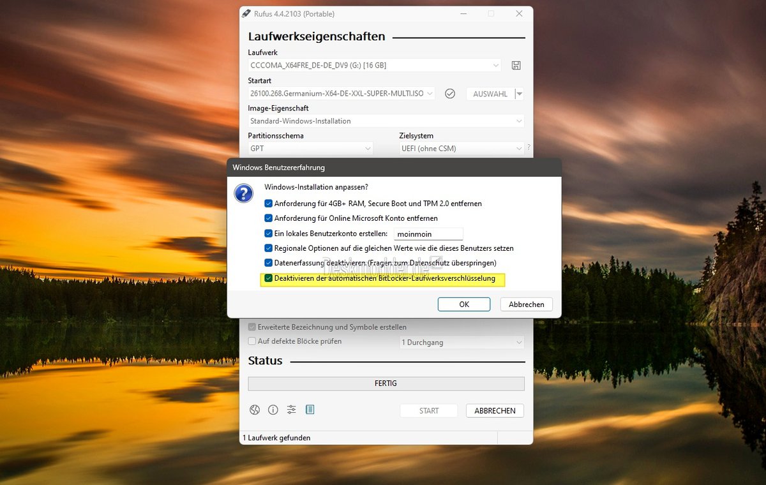The width and height of the screenshot is (766, 485).
Task: Click the local username field 'moinmoin'
Action: 428,234
